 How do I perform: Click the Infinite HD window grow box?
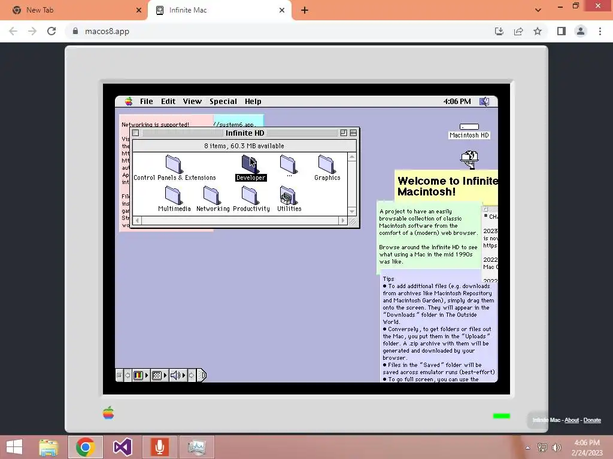coord(352,221)
